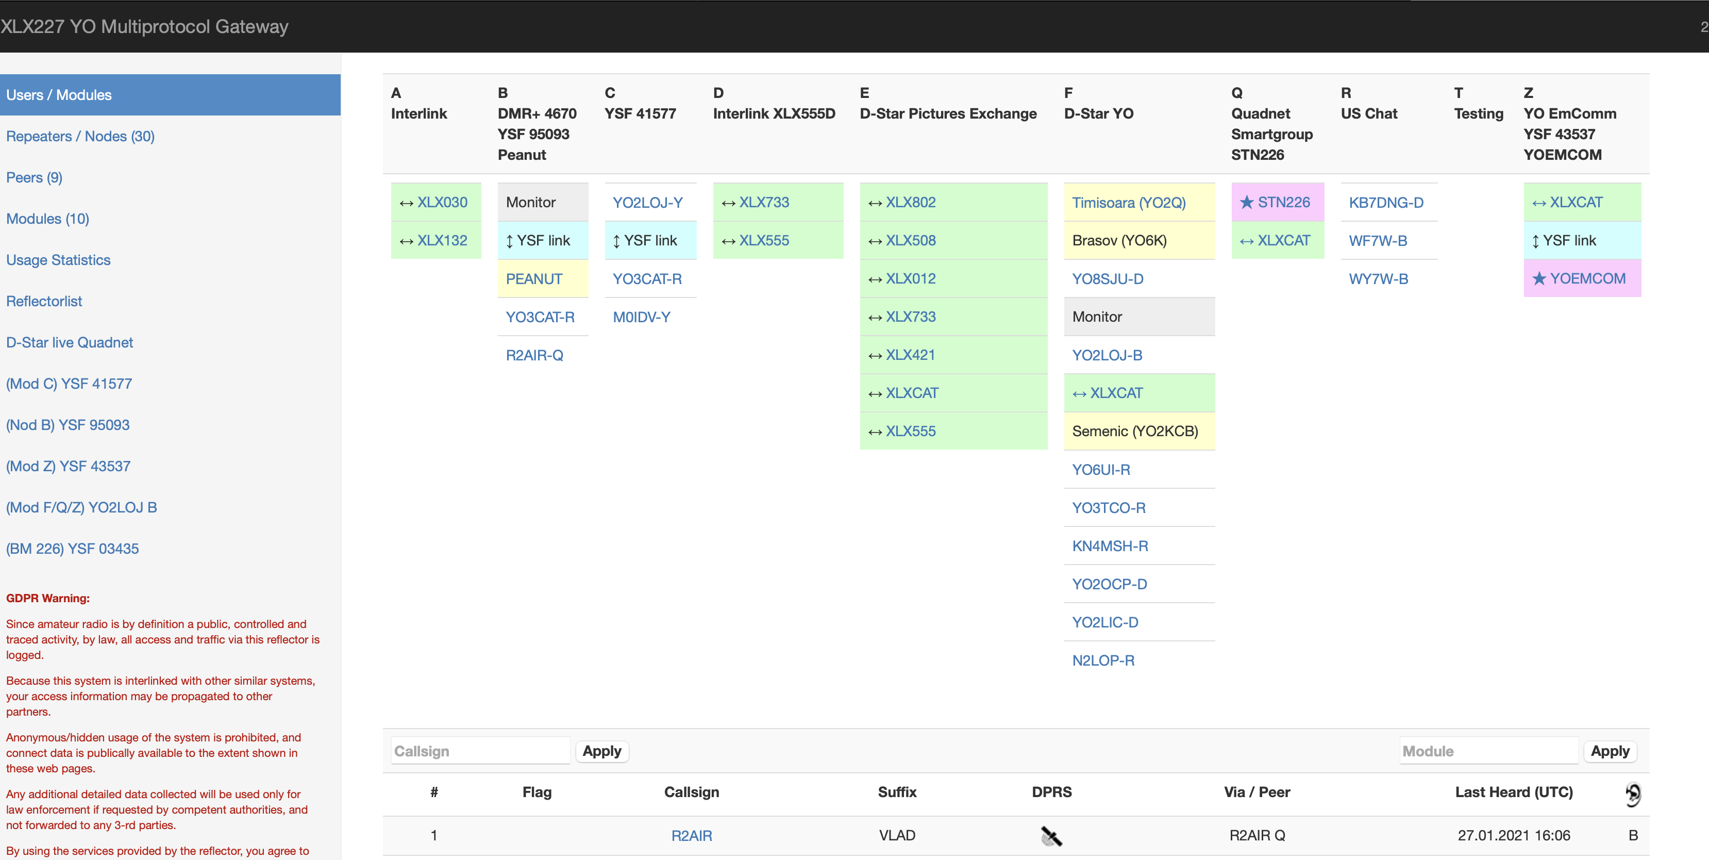Click the star icon beside YOEMCOM
1709x860 pixels.
coord(1539,279)
